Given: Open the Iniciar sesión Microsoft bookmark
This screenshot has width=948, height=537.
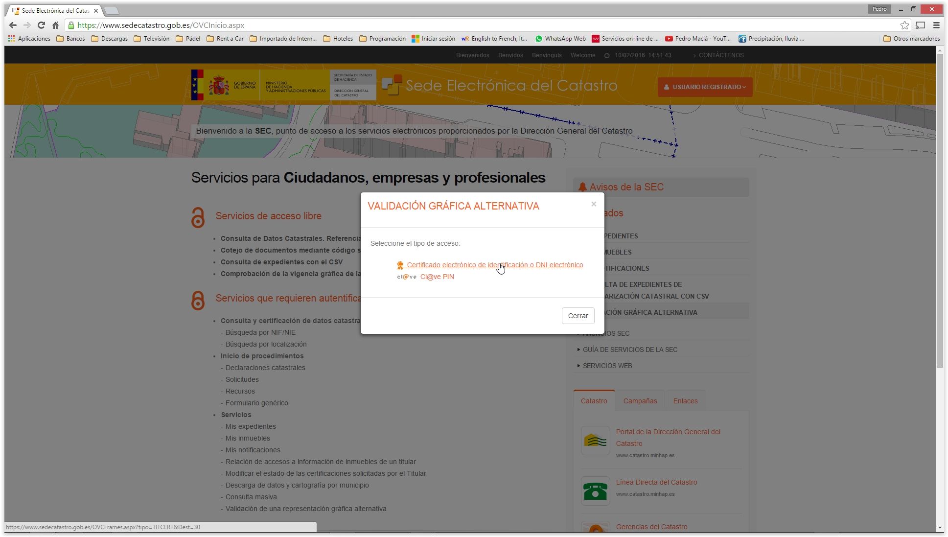Looking at the screenshot, I should (433, 39).
